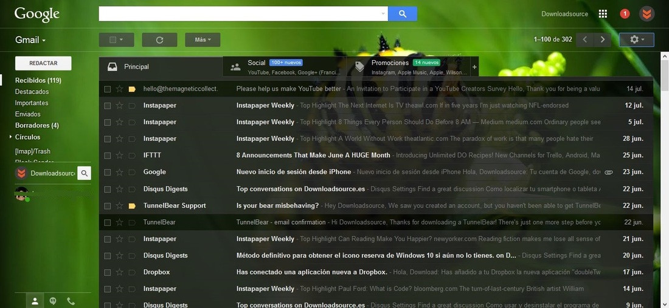Select the Dropbox email checkbox
Viewport: 669px width, 308px height.
pos(108,272)
